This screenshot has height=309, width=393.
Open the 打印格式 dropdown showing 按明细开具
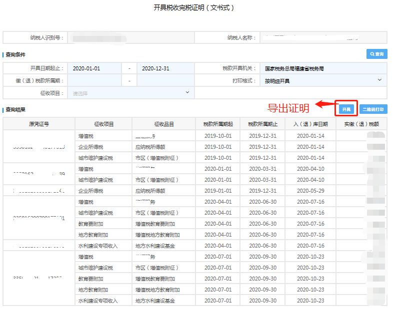[x=323, y=80]
